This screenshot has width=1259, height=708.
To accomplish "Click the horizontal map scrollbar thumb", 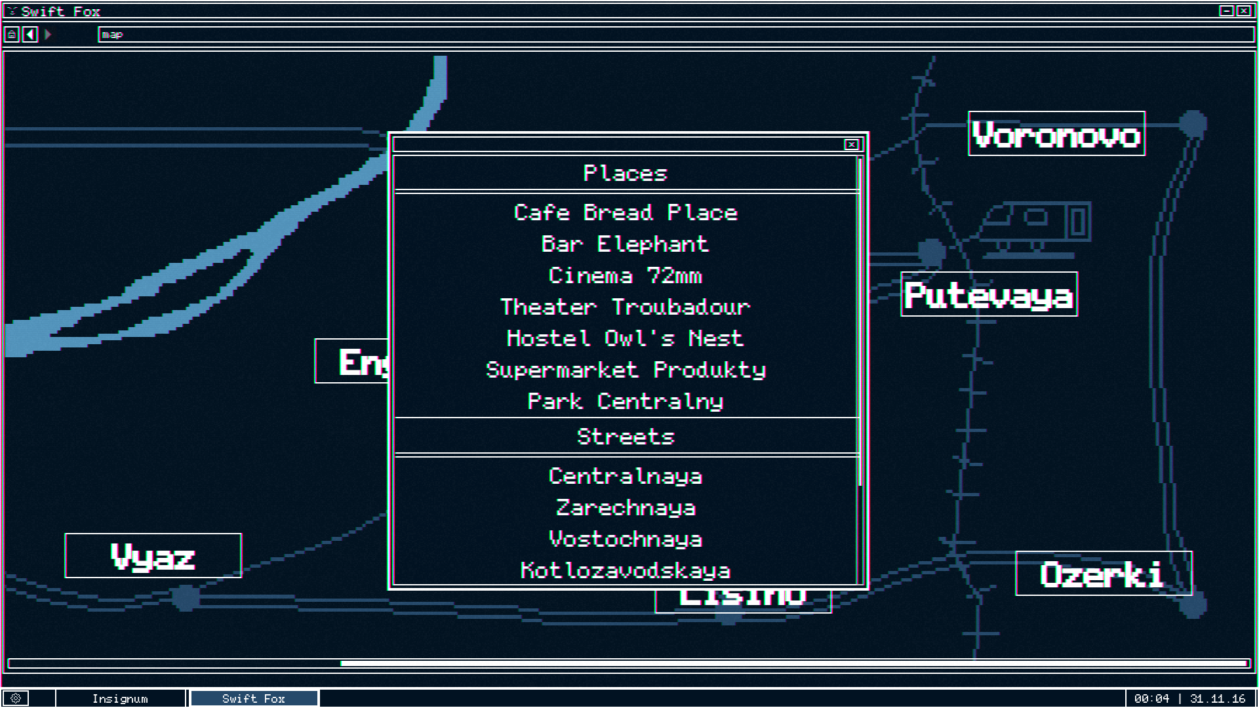I will (793, 663).
